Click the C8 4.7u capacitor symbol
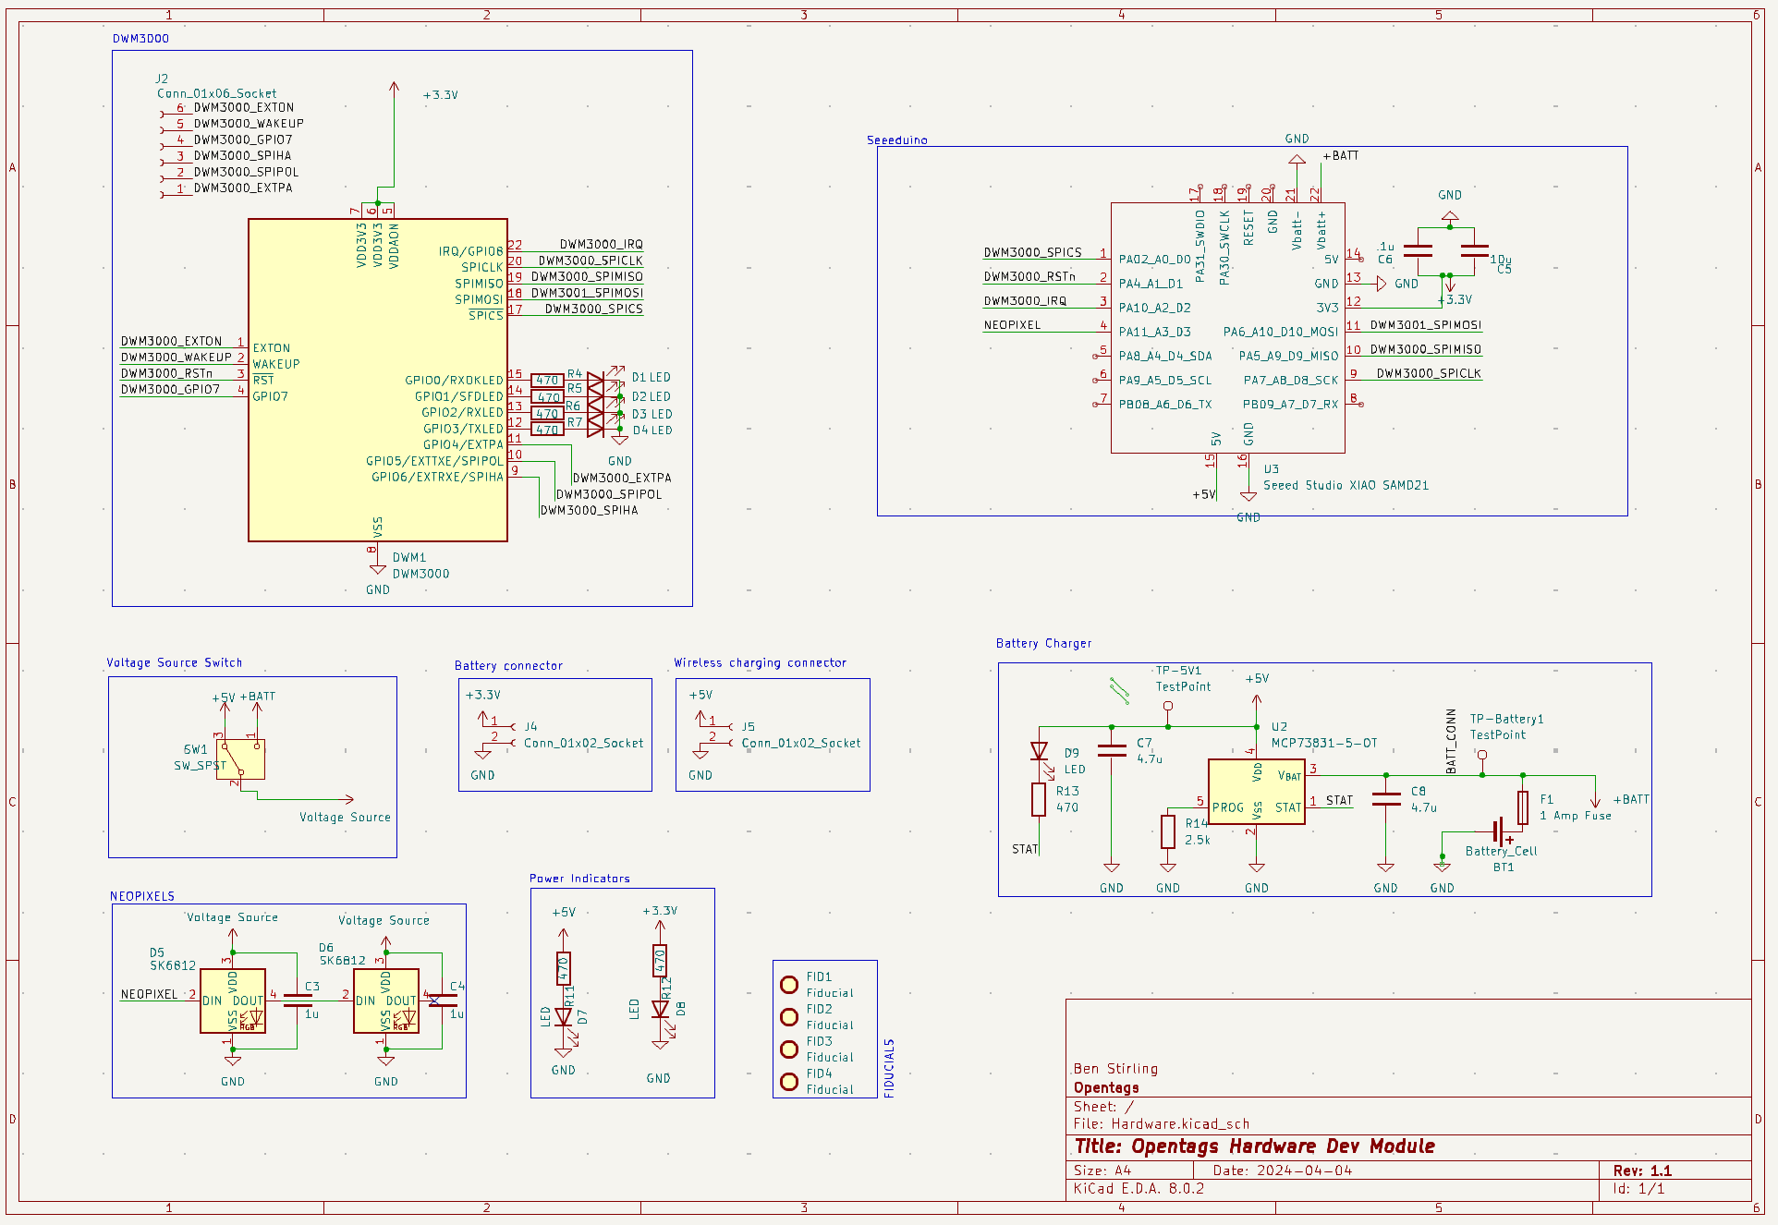This screenshot has width=1778, height=1225. pyautogui.click(x=1385, y=799)
